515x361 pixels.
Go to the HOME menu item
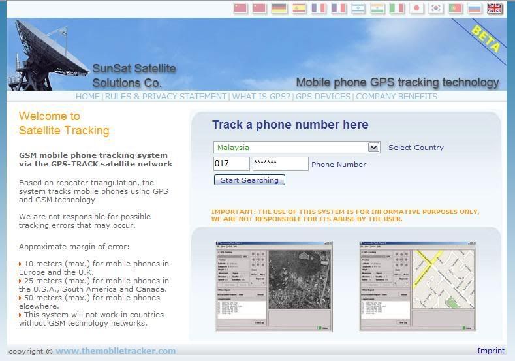(x=87, y=96)
